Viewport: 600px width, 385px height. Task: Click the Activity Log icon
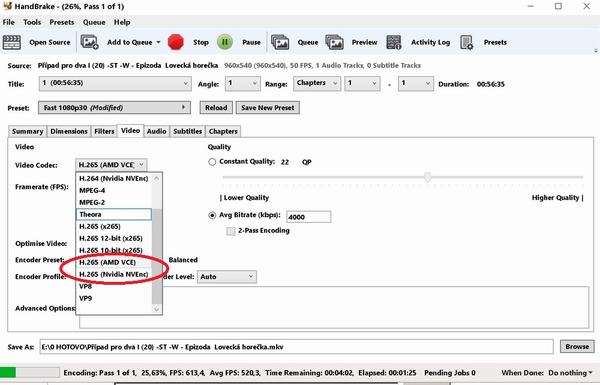click(x=394, y=42)
